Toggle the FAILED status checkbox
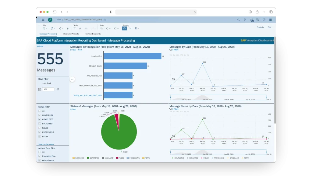Viewport: 312px width, 176px height. tap(40, 128)
